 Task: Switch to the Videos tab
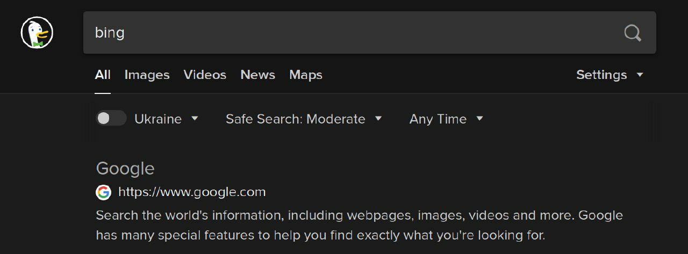click(x=205, y=75)
